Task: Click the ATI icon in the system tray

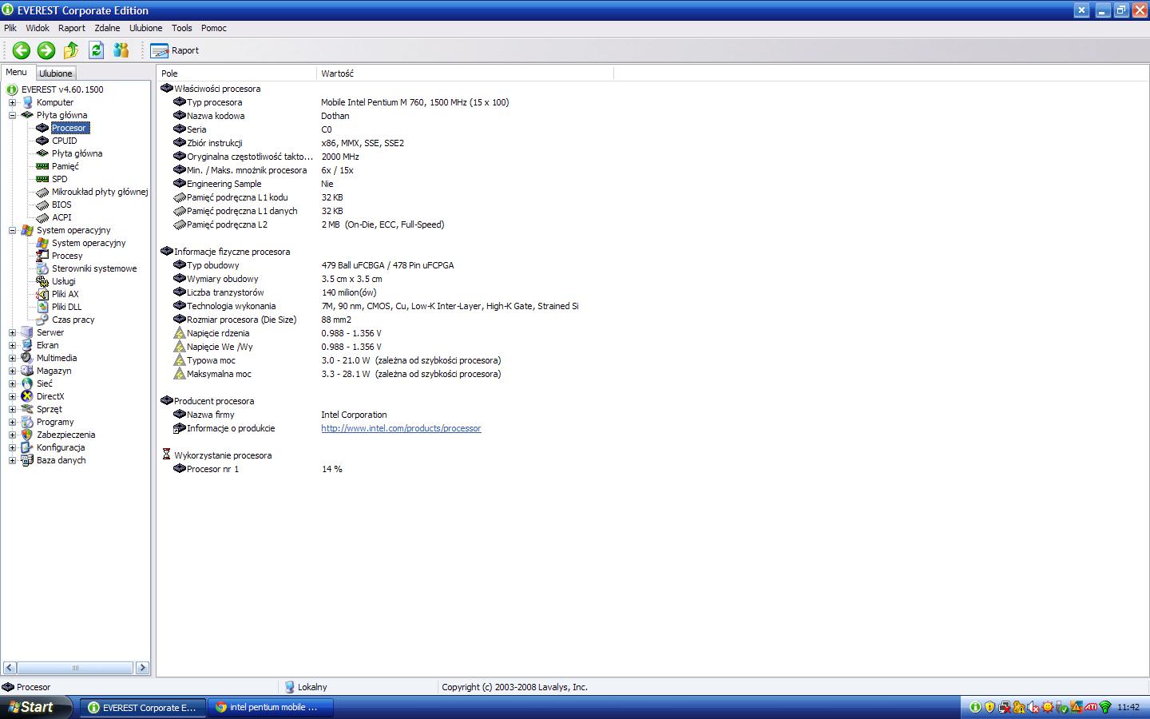Action: tap(1091, 708)
